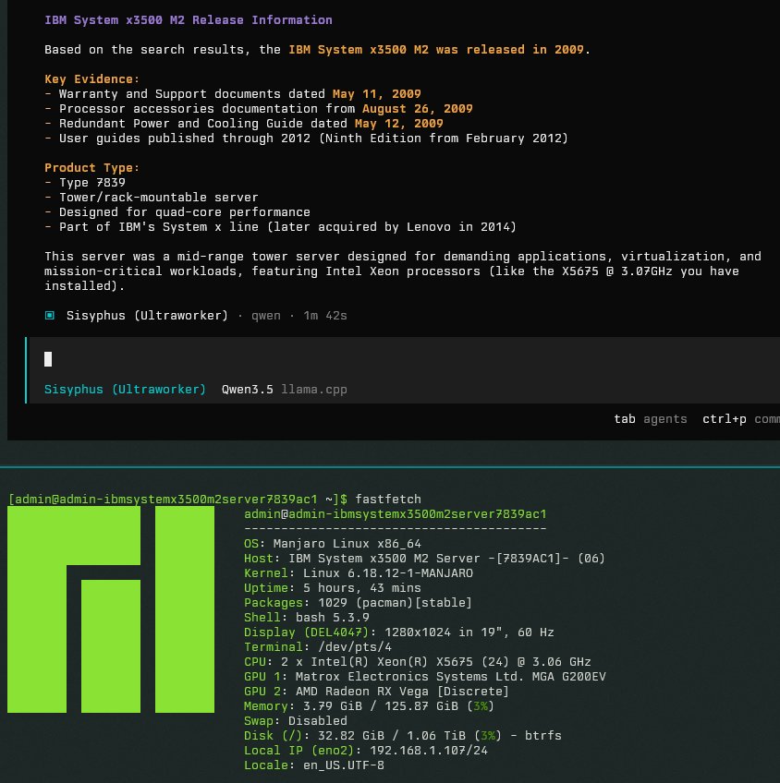Click the 'User guides published through 2012' line
The width and height of the screenshot is (780, 783).
coord(306,139)
